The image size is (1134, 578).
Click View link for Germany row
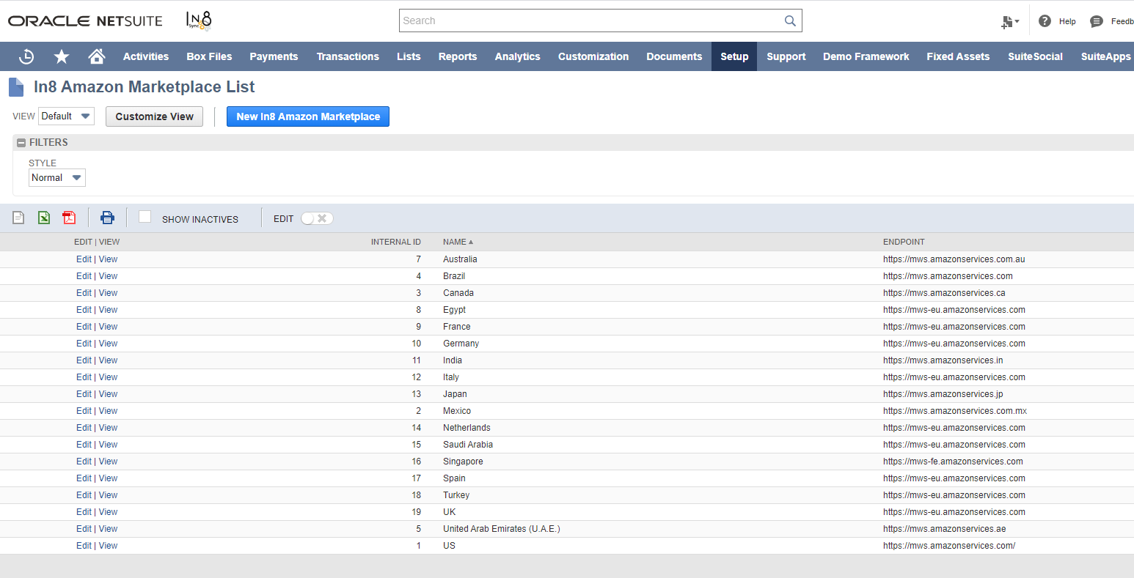109,344
